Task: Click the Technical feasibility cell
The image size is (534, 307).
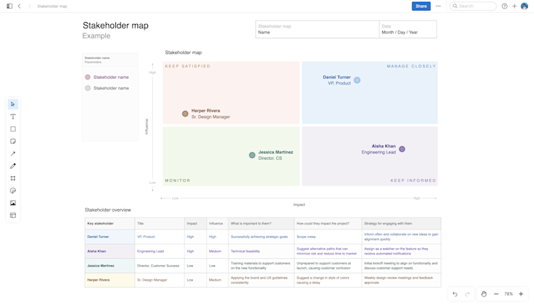Action: click(261, 252)
